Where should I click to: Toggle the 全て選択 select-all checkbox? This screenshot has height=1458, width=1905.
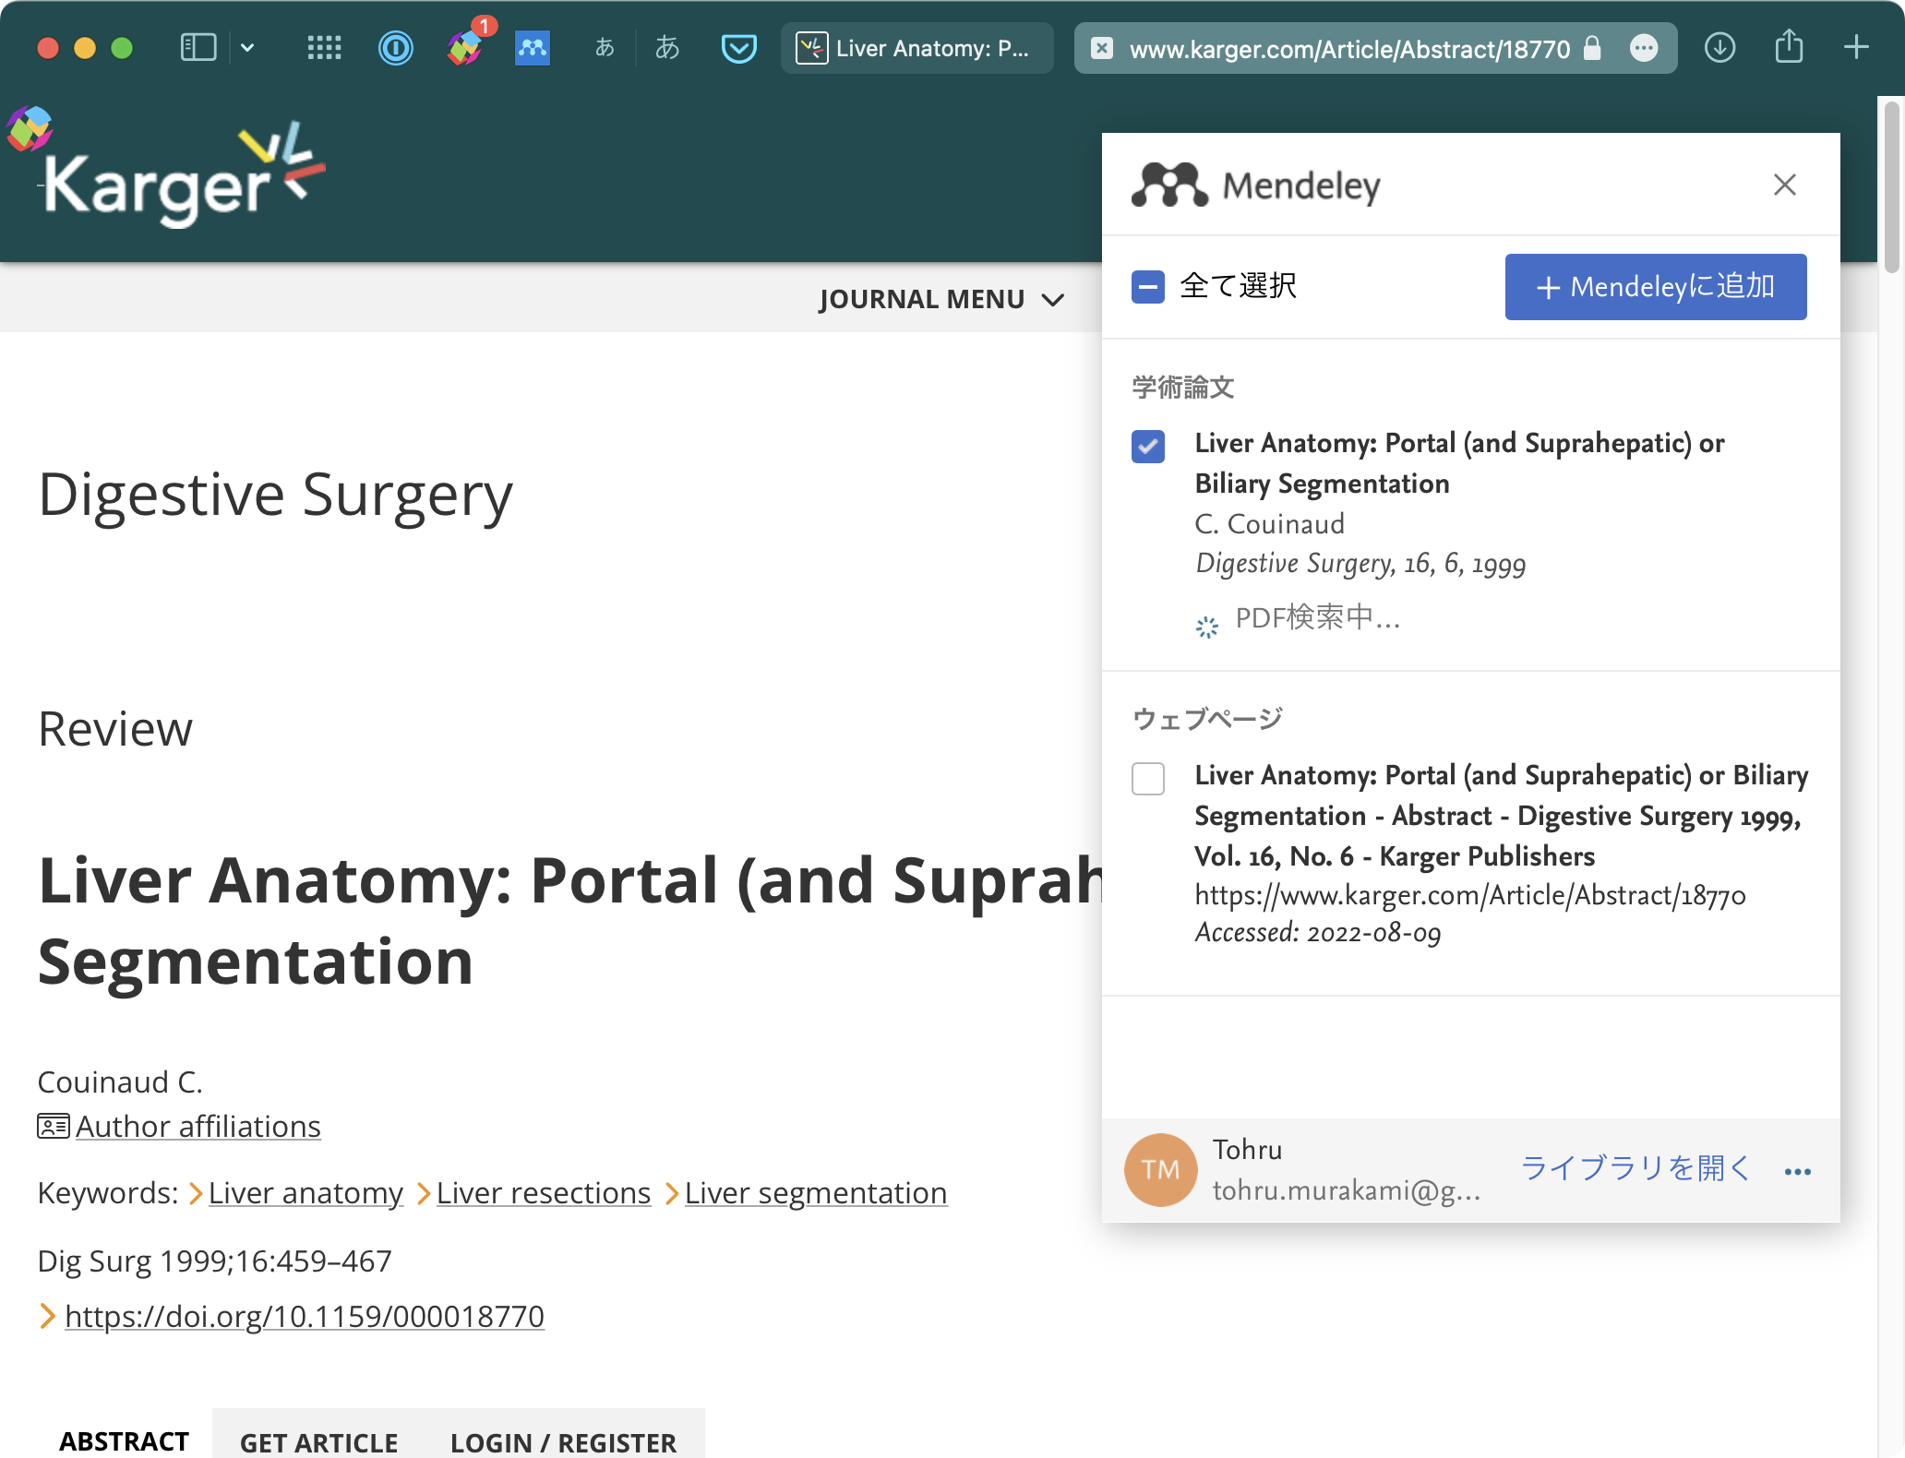pos(1148,287)
